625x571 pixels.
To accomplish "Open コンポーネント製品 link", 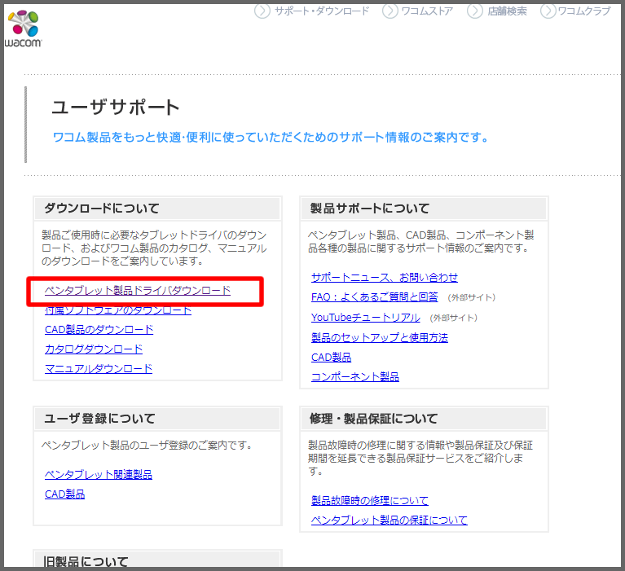I will (x=354, y=376).
